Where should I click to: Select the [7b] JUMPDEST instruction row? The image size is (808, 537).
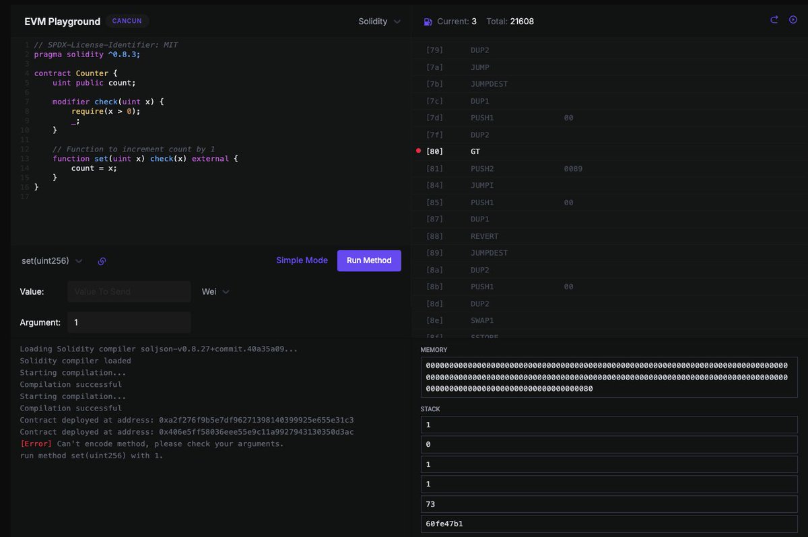click(x=609, y=84)
